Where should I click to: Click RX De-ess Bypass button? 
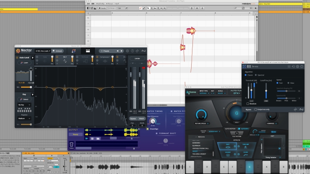pos(248,109)
